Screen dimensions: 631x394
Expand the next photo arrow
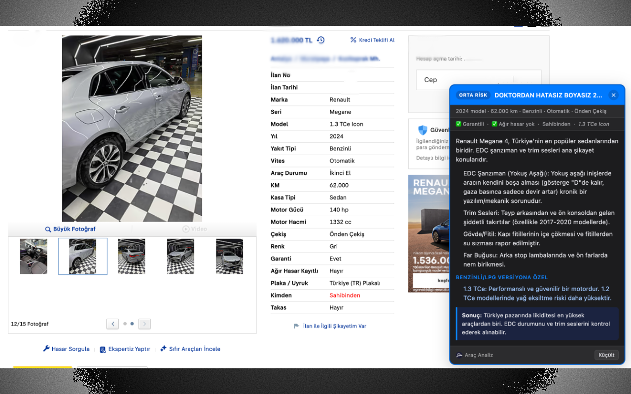pyautogui.click(x=144, y=324)
